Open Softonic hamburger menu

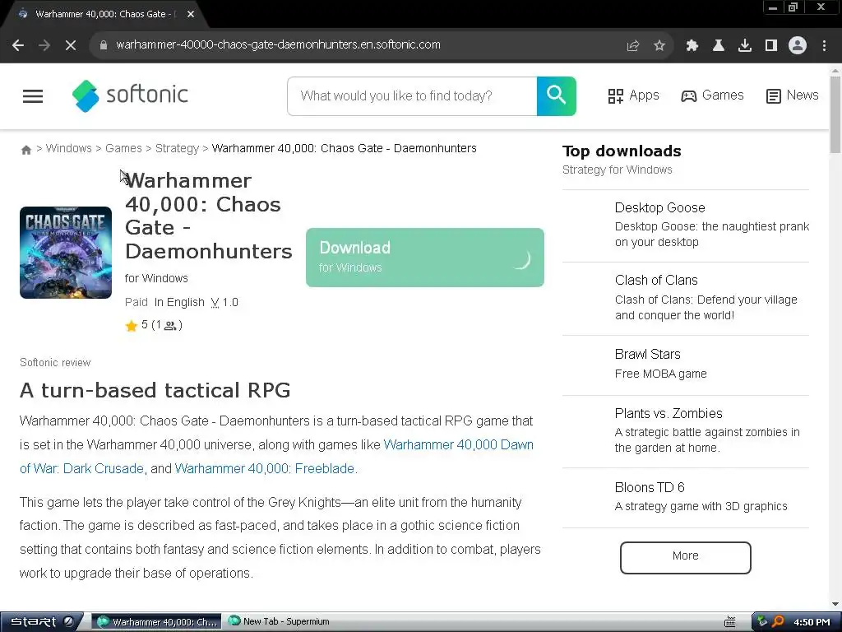click(x=33, y=96)
